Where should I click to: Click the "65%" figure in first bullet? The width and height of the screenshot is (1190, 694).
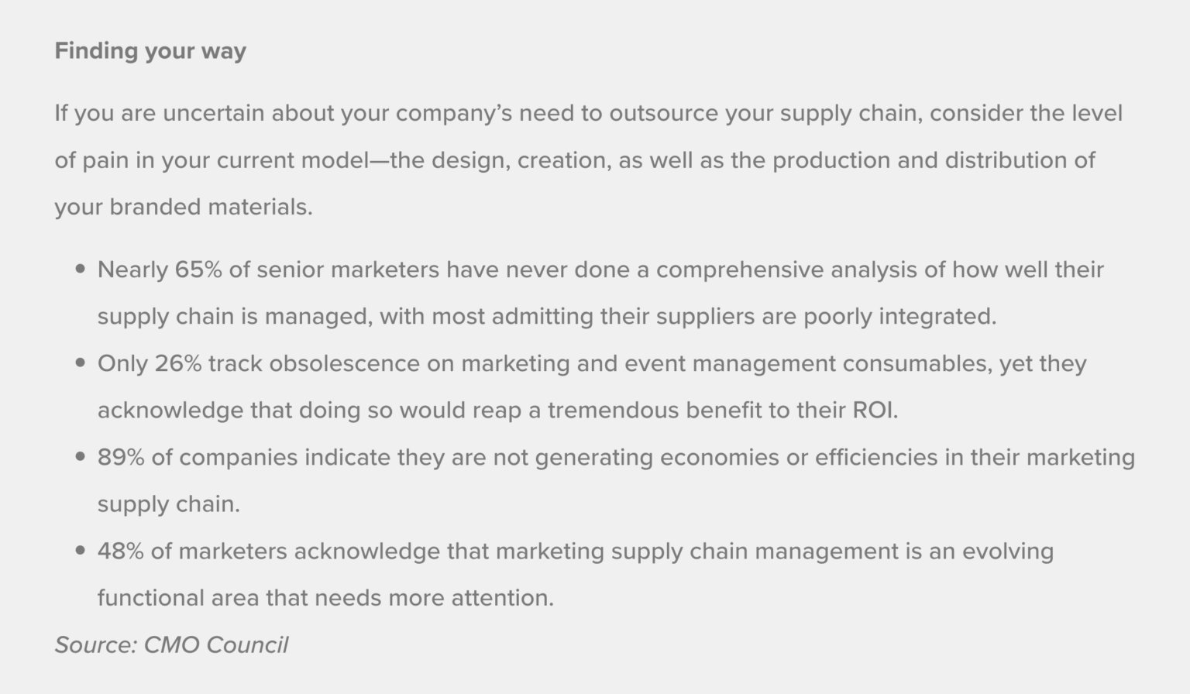[198, 270]
